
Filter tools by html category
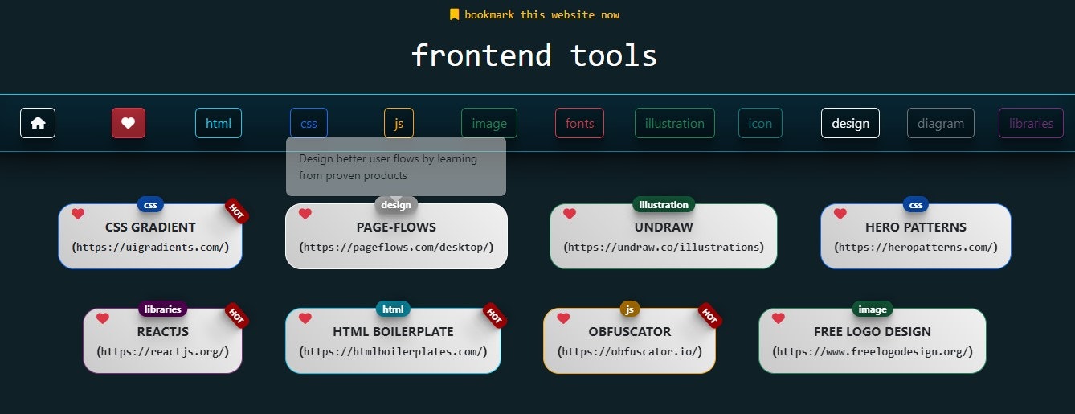tap(219, 123)
